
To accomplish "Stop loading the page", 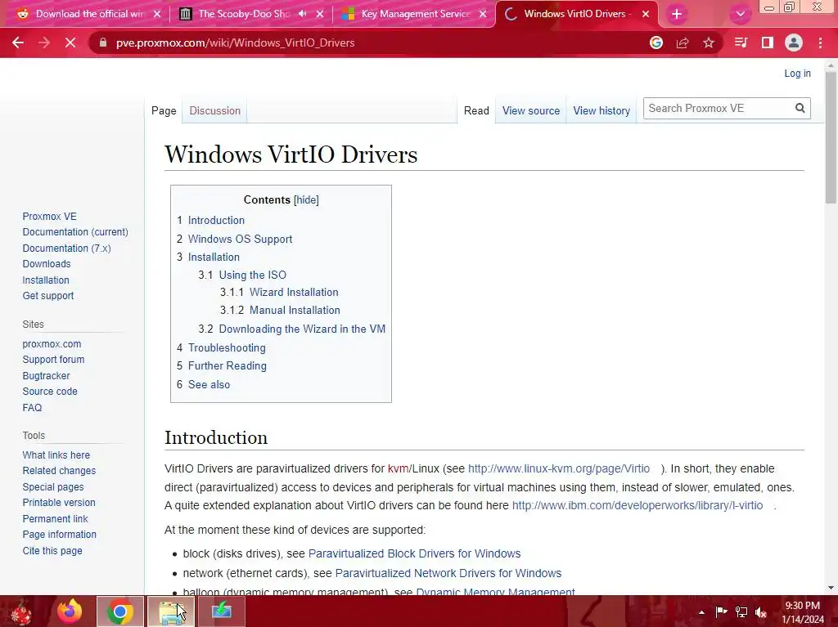I will [70, 43].
